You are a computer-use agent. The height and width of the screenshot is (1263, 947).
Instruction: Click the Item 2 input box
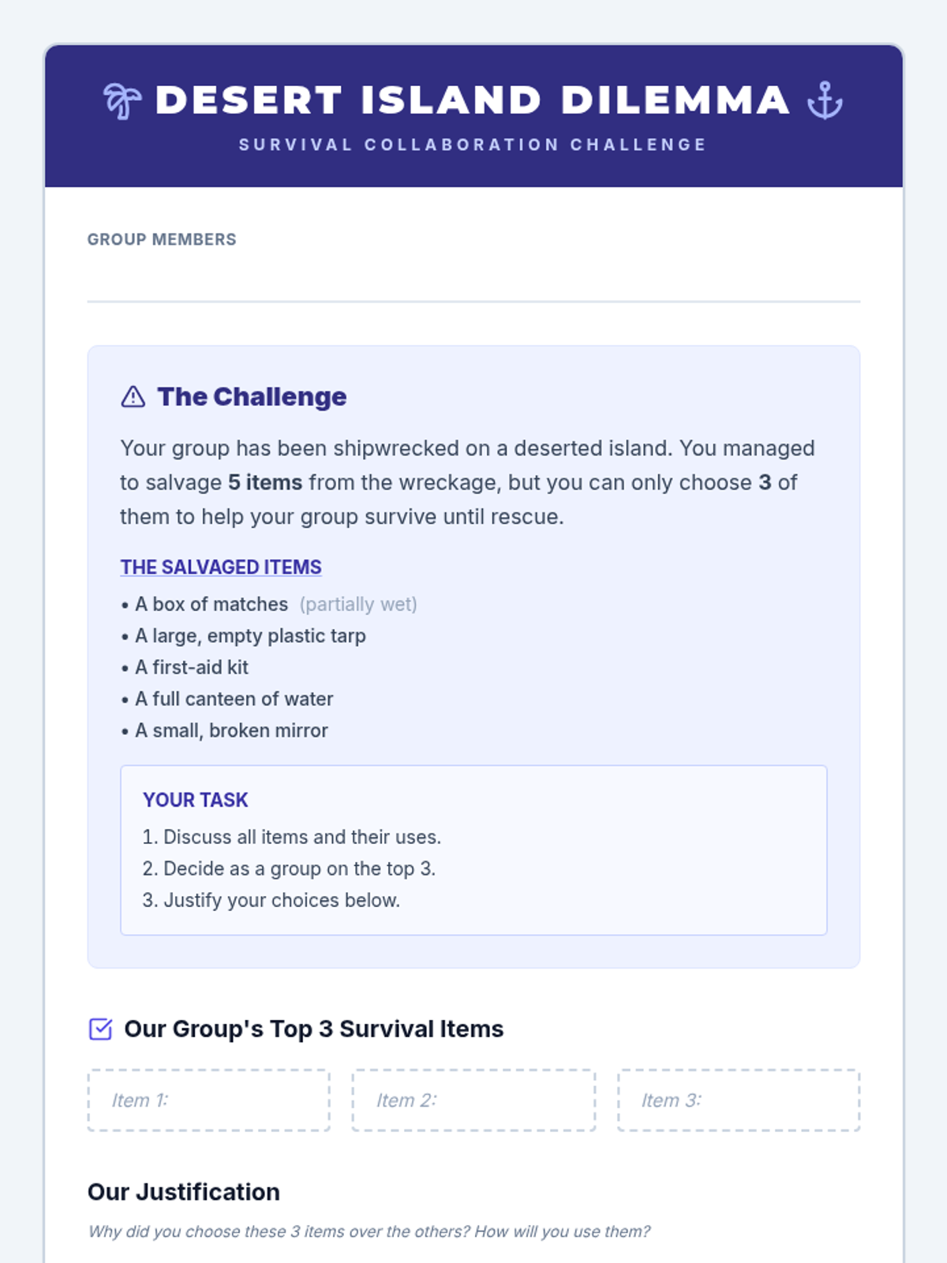pyautogui.click(x=473, y=1100)
